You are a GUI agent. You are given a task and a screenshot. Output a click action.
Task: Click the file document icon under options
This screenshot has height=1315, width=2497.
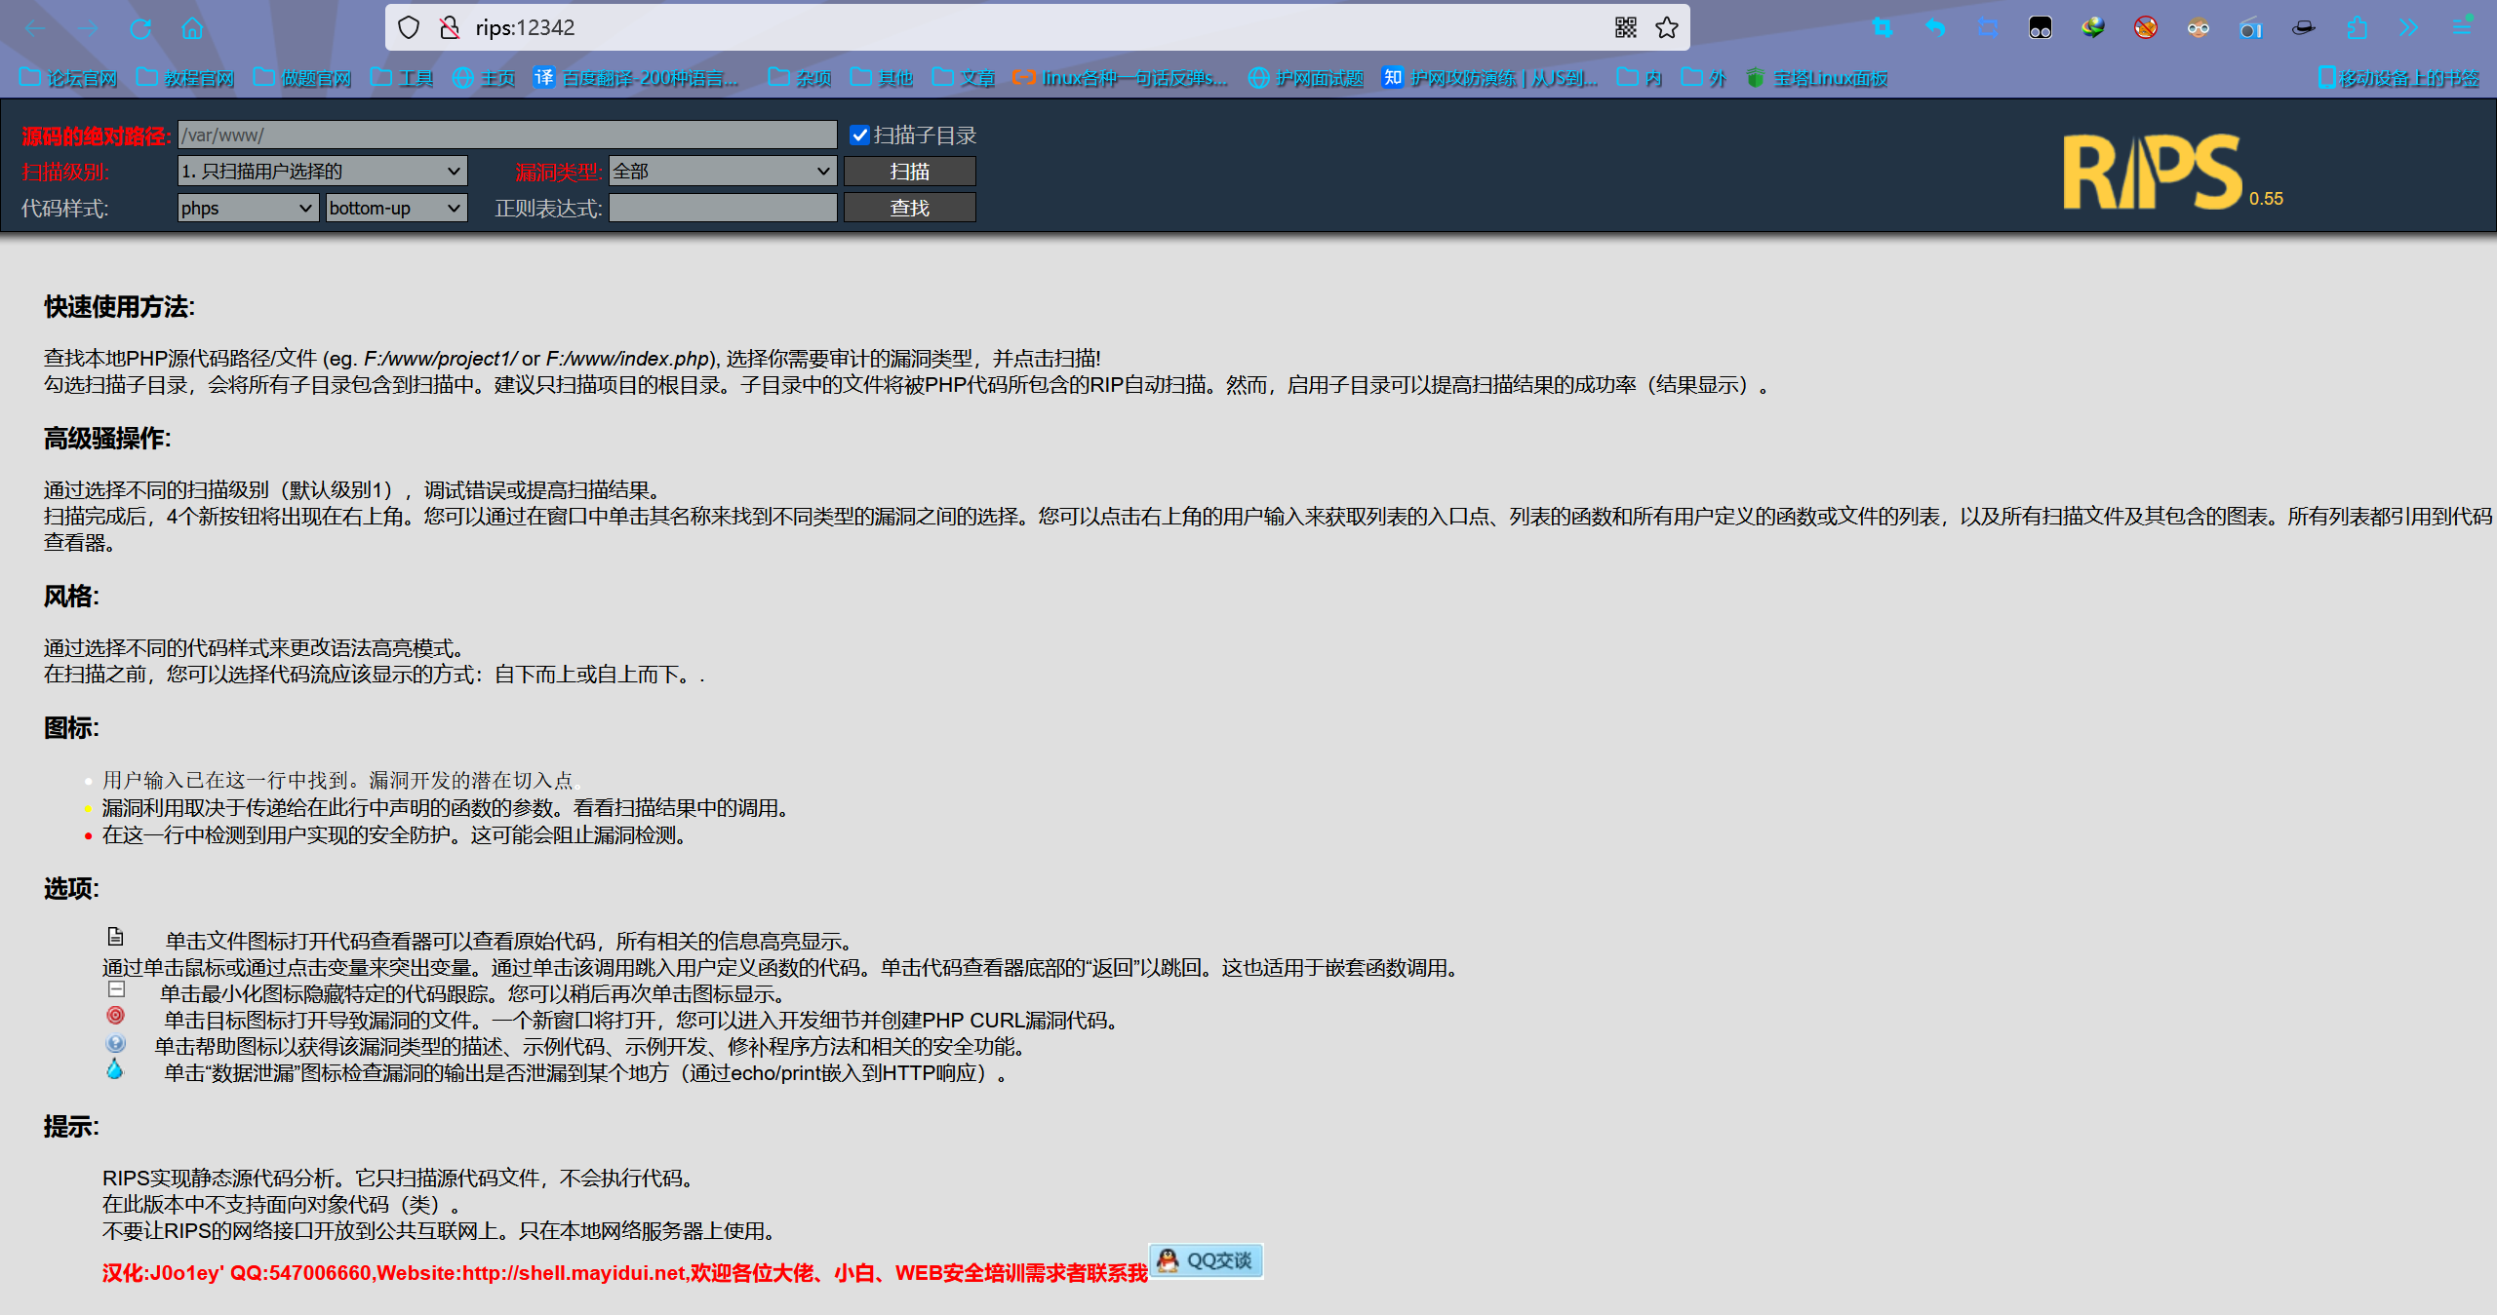click(x=115, y=936)
